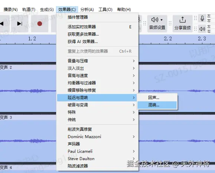Expand 噪音移除与修复 submenu

pos(97,90)
